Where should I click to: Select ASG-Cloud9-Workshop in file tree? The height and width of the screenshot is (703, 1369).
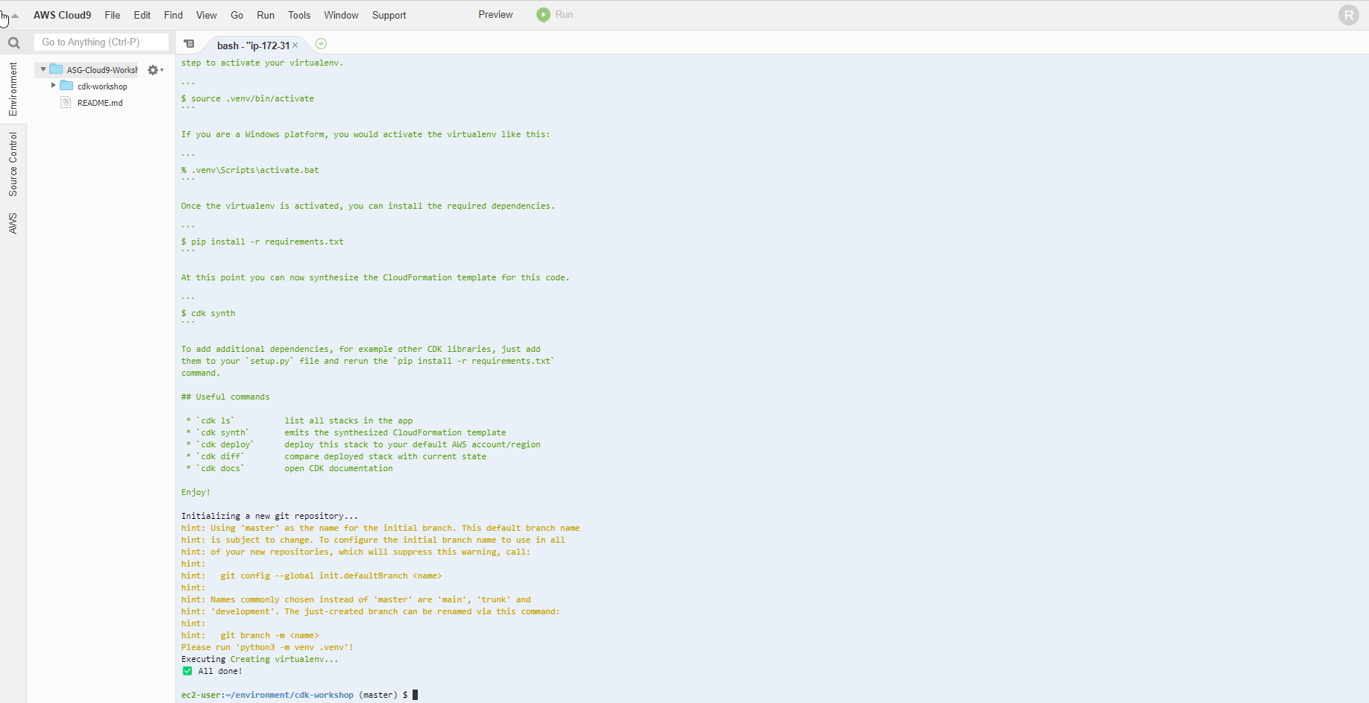[102, 70]
